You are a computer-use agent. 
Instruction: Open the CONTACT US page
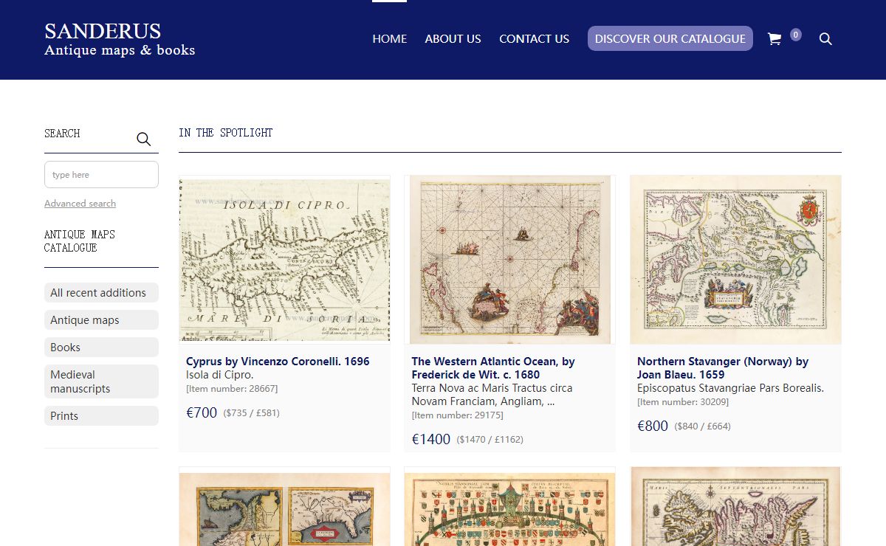(534, 39)
